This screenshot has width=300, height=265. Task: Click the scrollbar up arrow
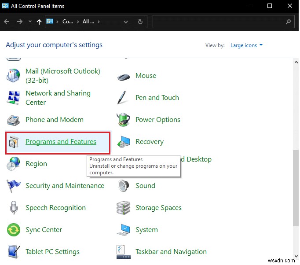(296, 62)
